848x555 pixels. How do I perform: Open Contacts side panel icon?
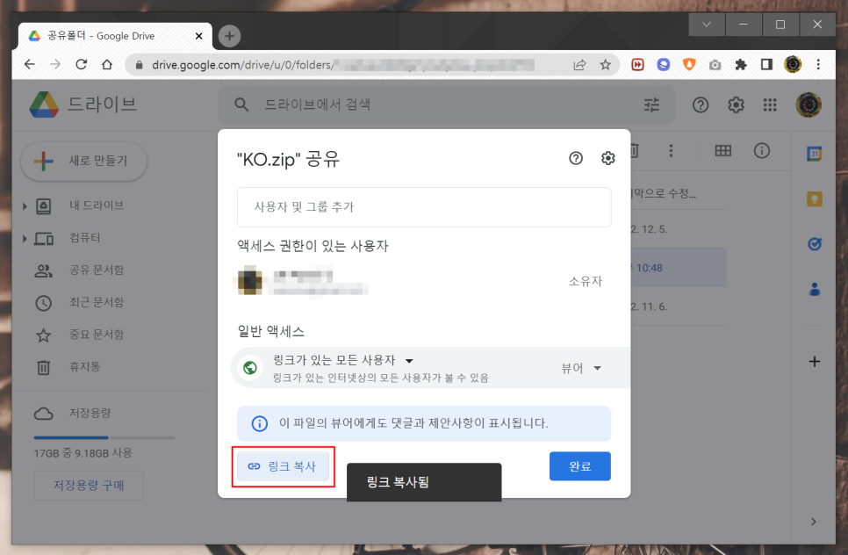(x=815, y=290)
